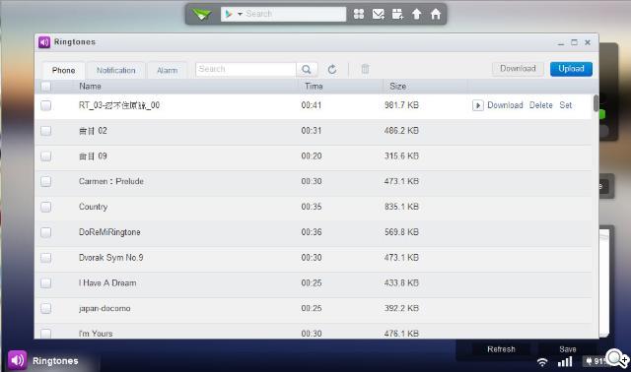Select the japan-docomo name
The height and width of the screenshot is (372, 631).
105,308
